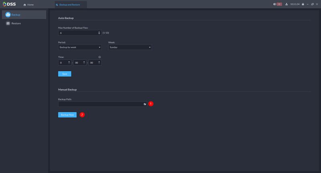321x173 pixels.
Task: Close the DSS client window
Action: pos(317,4)
